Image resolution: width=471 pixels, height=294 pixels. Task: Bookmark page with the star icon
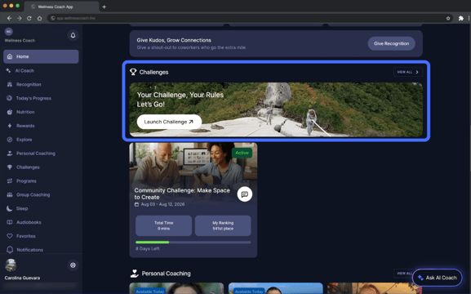[448, 18]
